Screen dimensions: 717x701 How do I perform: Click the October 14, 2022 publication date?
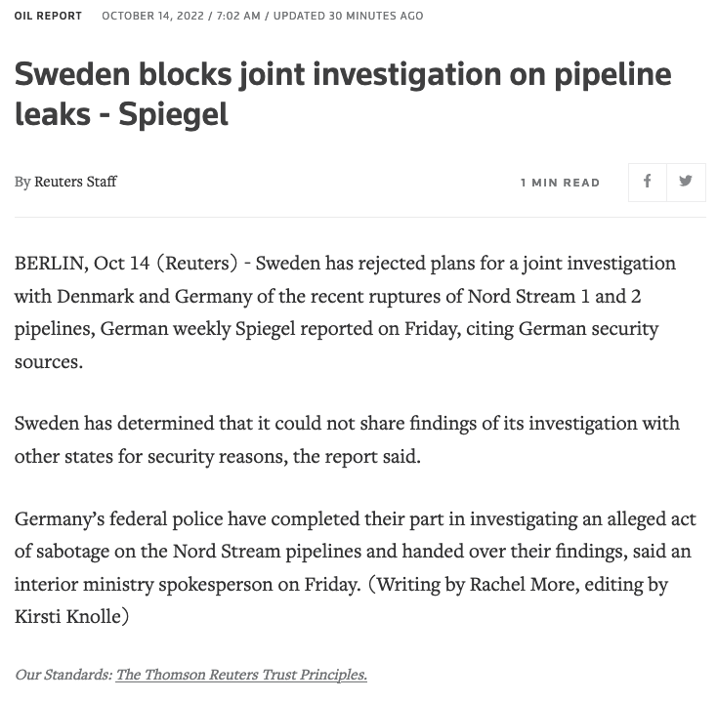(x=152, y=16)
